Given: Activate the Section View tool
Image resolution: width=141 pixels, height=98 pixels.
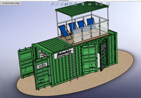Looking at the screenshot, I should tap(66, 4).
